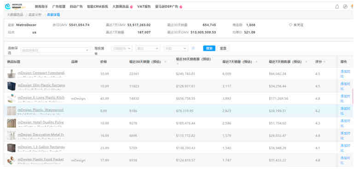This screenshot has height=178, width=360.
Task: Click the rating cell 4.2
Action: click(318, 111)
